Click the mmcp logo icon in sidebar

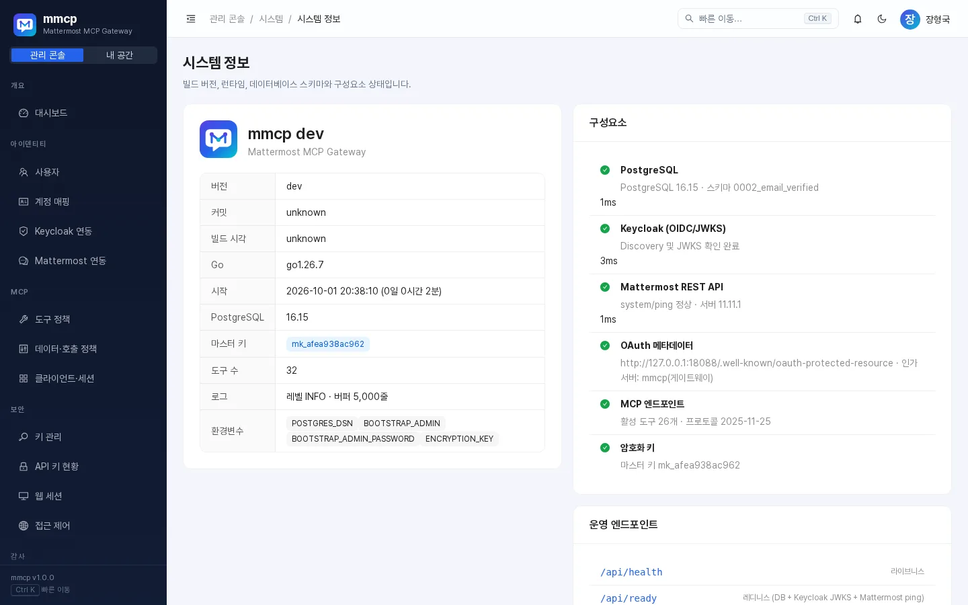point(25,25)
